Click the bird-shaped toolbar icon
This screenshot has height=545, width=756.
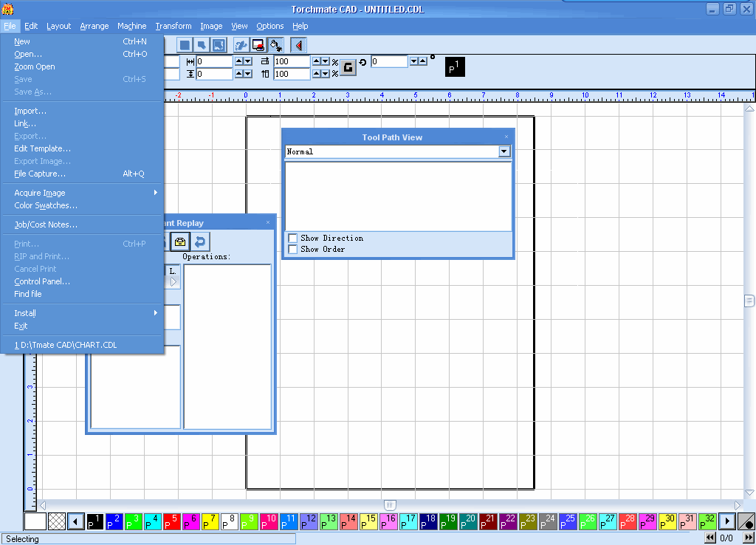click(241, 45)
